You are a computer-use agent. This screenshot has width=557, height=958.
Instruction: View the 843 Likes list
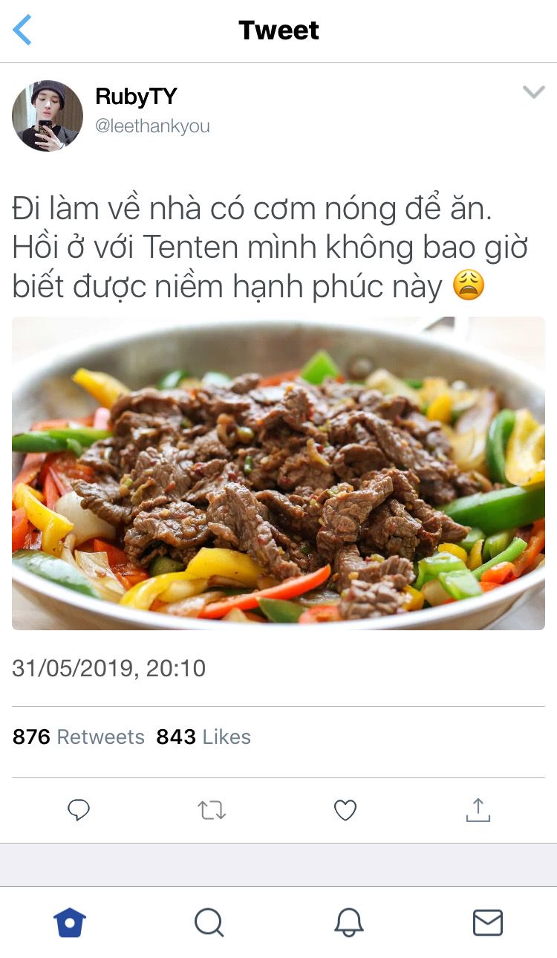pos(203,737)
